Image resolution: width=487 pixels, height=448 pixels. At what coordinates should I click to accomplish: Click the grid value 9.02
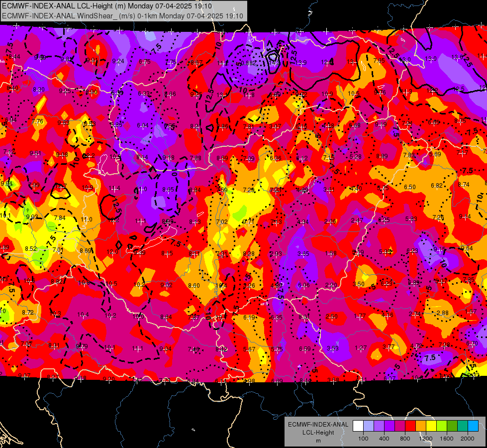click(167, 285)
